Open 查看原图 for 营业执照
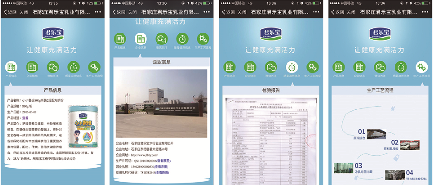This screenshot has width=433, height=185. (161, 167)
